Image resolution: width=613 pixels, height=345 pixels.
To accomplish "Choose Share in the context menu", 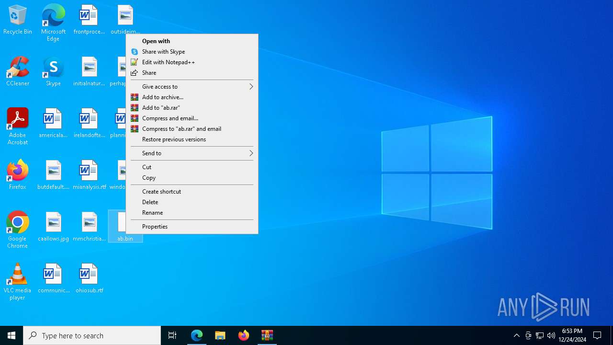I will pyautogui.click(x=192, y=73).
